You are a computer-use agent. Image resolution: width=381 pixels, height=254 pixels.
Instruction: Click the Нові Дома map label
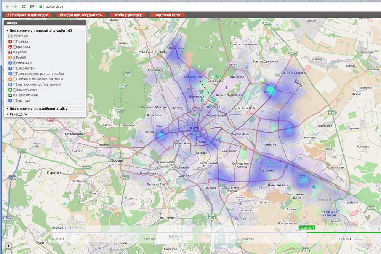click(267, 171)
